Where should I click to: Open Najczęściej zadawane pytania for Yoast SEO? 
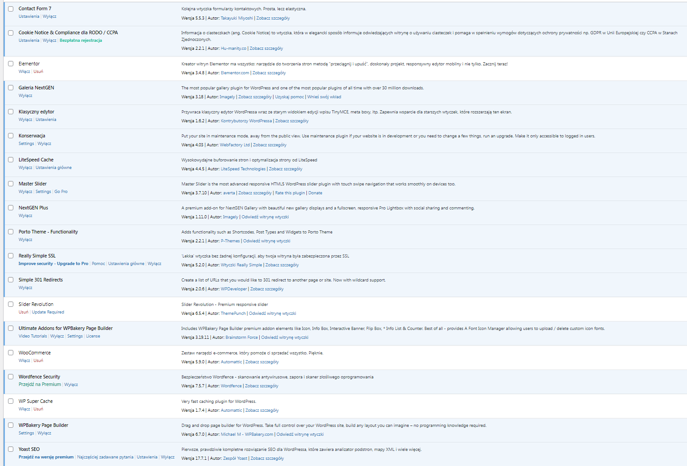click(x=105, y=457)
